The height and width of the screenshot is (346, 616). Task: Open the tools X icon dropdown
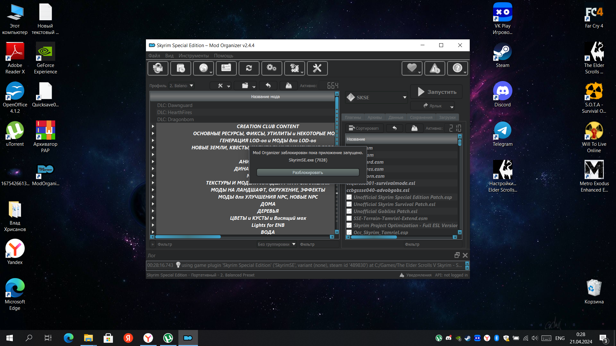pos(220,86)
